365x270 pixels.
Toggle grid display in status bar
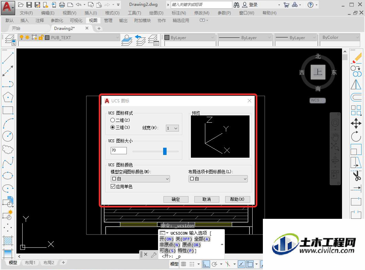184,264
